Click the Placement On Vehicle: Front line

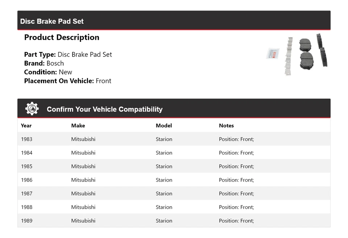tap(67, 81)
